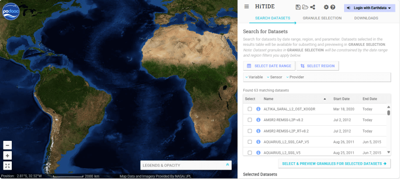Zoom out the map with minus button

7,145
